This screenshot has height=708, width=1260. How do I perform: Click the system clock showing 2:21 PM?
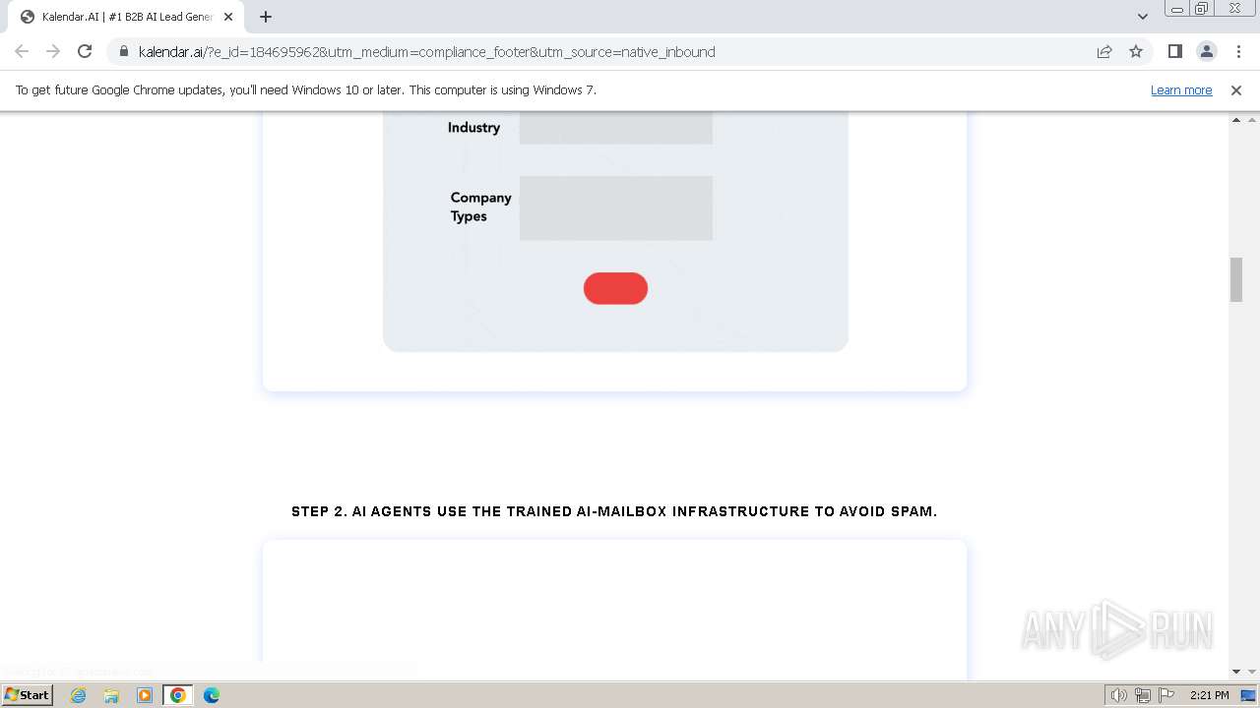[1210, 695]
